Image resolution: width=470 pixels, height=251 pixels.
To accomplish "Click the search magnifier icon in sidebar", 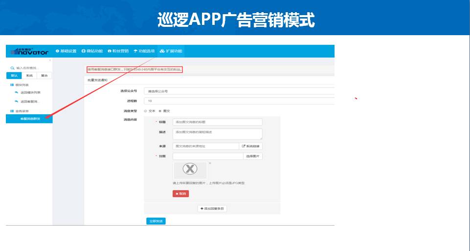I will [12, 68].
